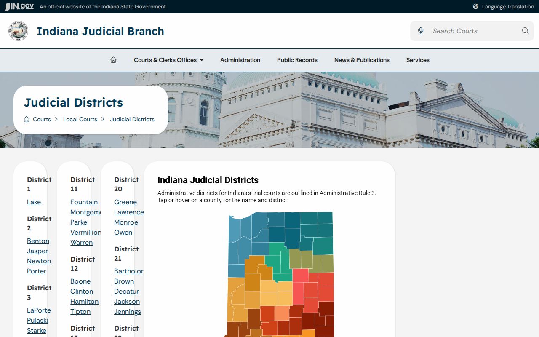Open Language Translation link
The image size is (539, 337).
[508, 6]
